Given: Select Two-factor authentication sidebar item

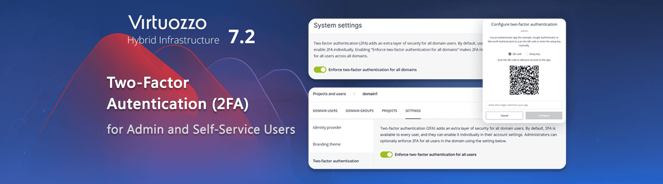Looking at the screenshot, I should pyautogui.click(x=336, y=161).
